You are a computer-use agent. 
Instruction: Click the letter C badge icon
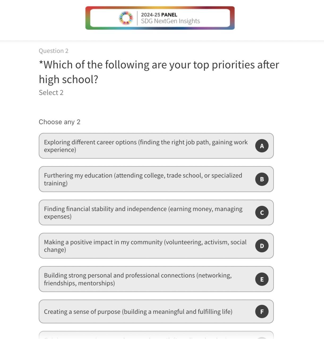pyautogui.click(x=262, y=213)
